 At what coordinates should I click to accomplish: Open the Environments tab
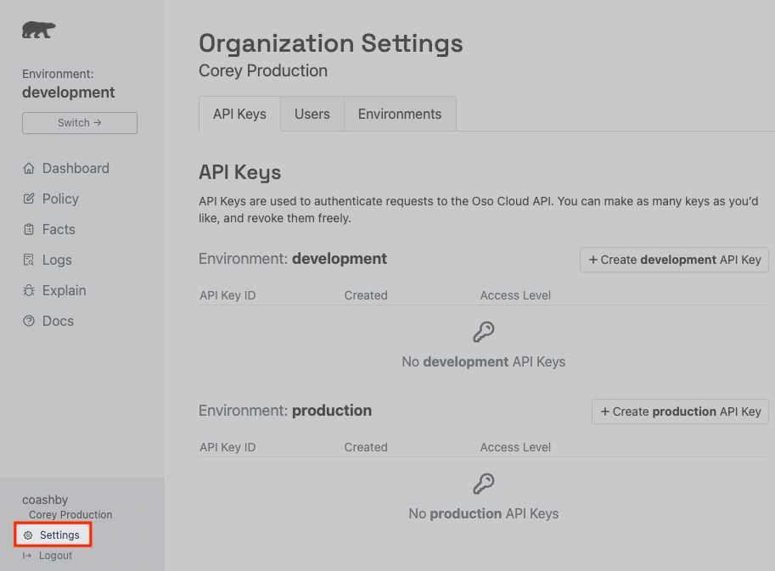(400, 114)
